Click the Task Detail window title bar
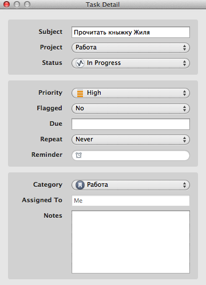The image size is (206, 285). [x=103, y=5]
